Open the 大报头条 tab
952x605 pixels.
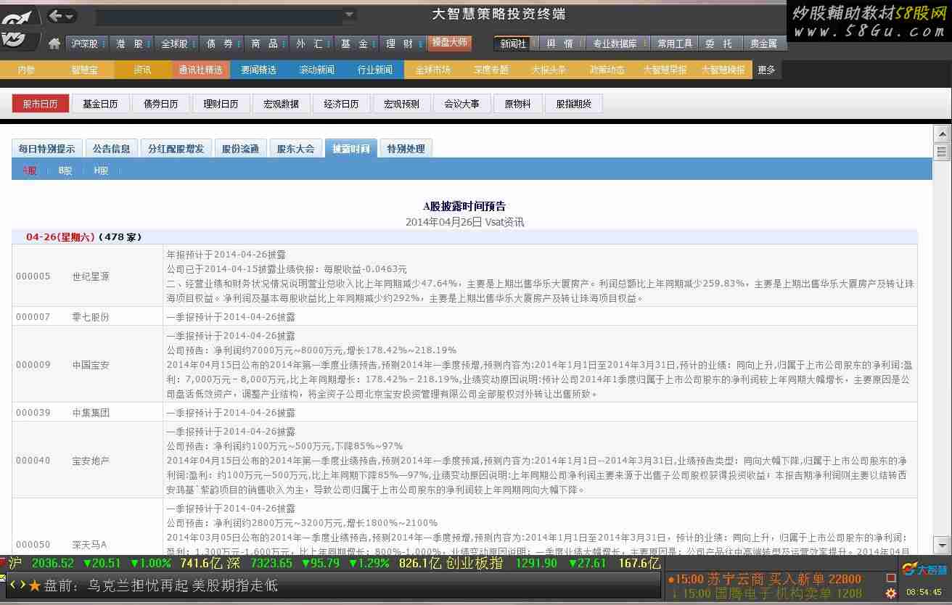click(x=549, y=70)
